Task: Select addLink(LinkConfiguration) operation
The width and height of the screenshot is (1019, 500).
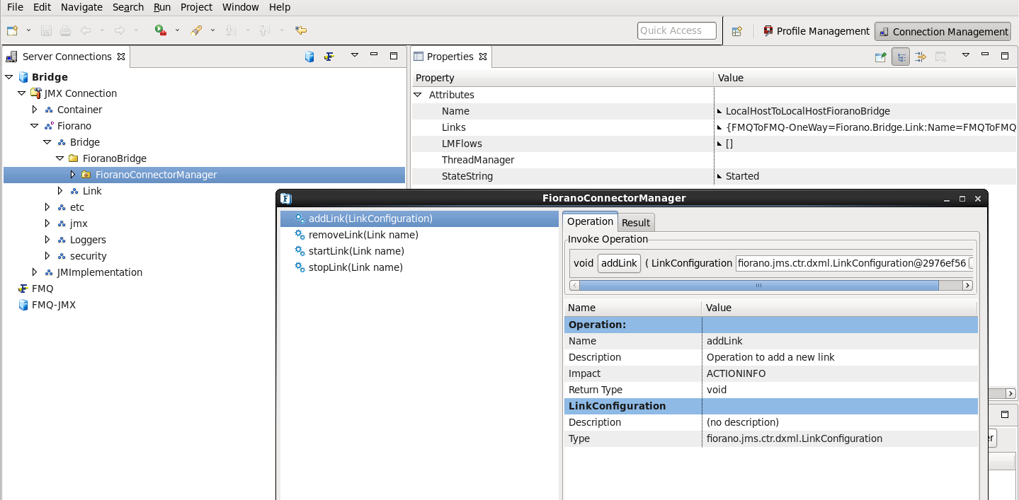Action: [x=419, y=219]
